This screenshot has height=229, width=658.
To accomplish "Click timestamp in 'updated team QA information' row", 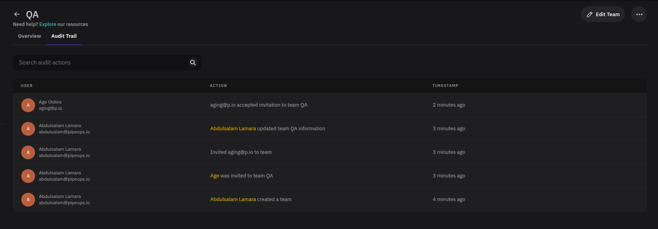I will (x=449, y=129).
